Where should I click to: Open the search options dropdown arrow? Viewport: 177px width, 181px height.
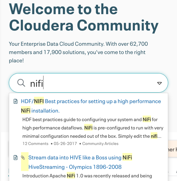[160, 83]
